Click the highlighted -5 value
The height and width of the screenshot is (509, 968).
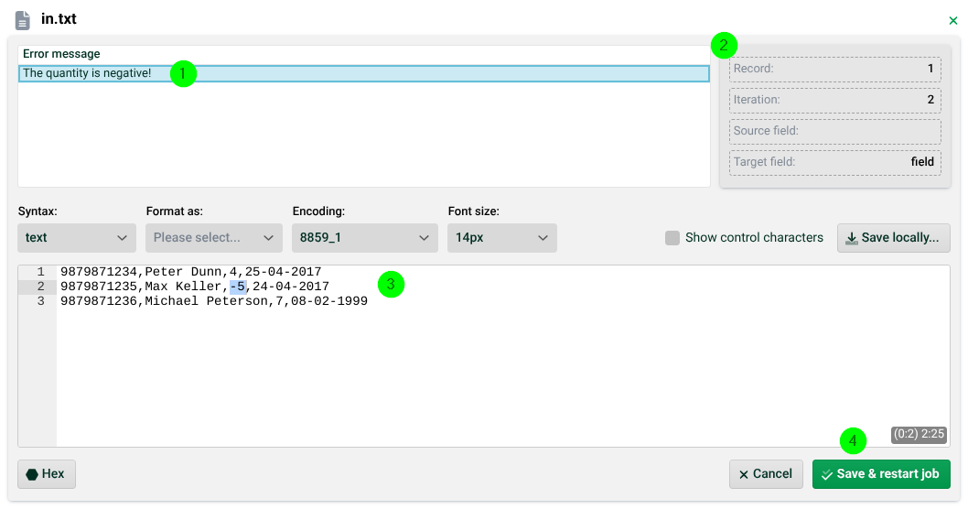pyautogui.click(x=238, y=287)
